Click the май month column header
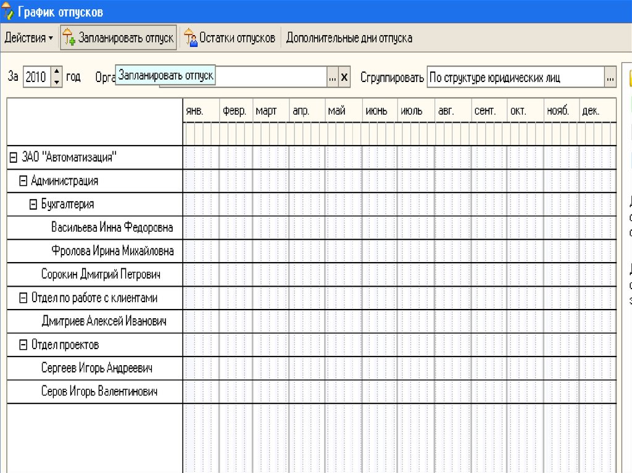This screenshot has height=473, width=632. pos(336,111)
